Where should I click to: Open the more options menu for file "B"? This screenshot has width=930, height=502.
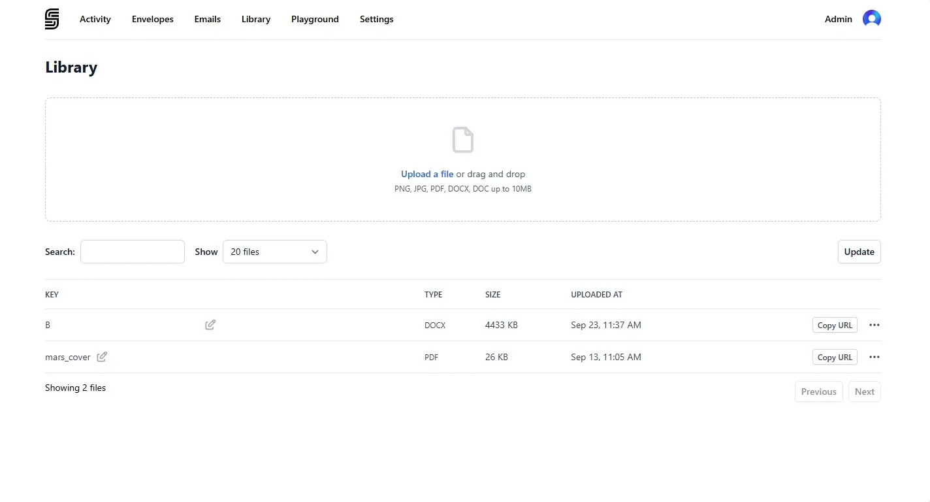[x=874, y=325]
